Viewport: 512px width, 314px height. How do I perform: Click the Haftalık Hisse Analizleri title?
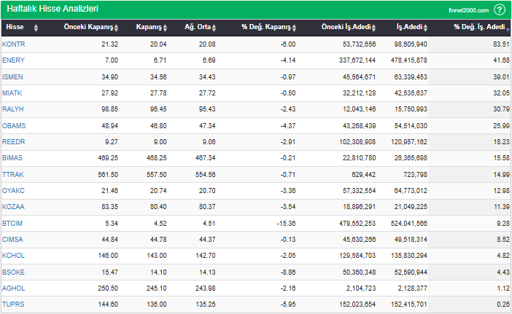click(x=53, y=9)
